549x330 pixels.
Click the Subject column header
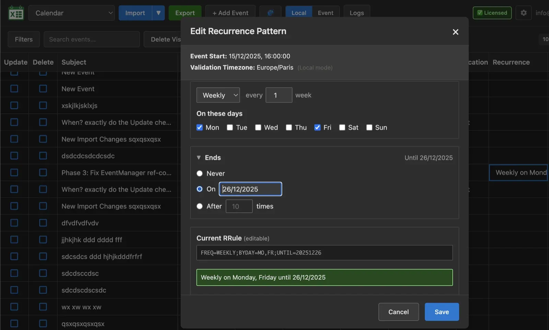(x=74, y=62)
